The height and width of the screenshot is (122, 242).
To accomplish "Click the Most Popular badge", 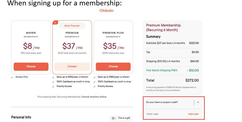I will [72, 26].
